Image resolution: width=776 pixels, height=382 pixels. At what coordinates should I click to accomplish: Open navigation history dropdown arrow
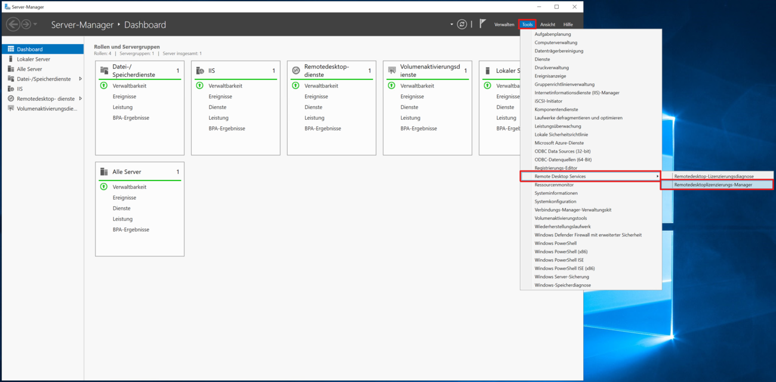pyautogui.click(x=35, y=24)
